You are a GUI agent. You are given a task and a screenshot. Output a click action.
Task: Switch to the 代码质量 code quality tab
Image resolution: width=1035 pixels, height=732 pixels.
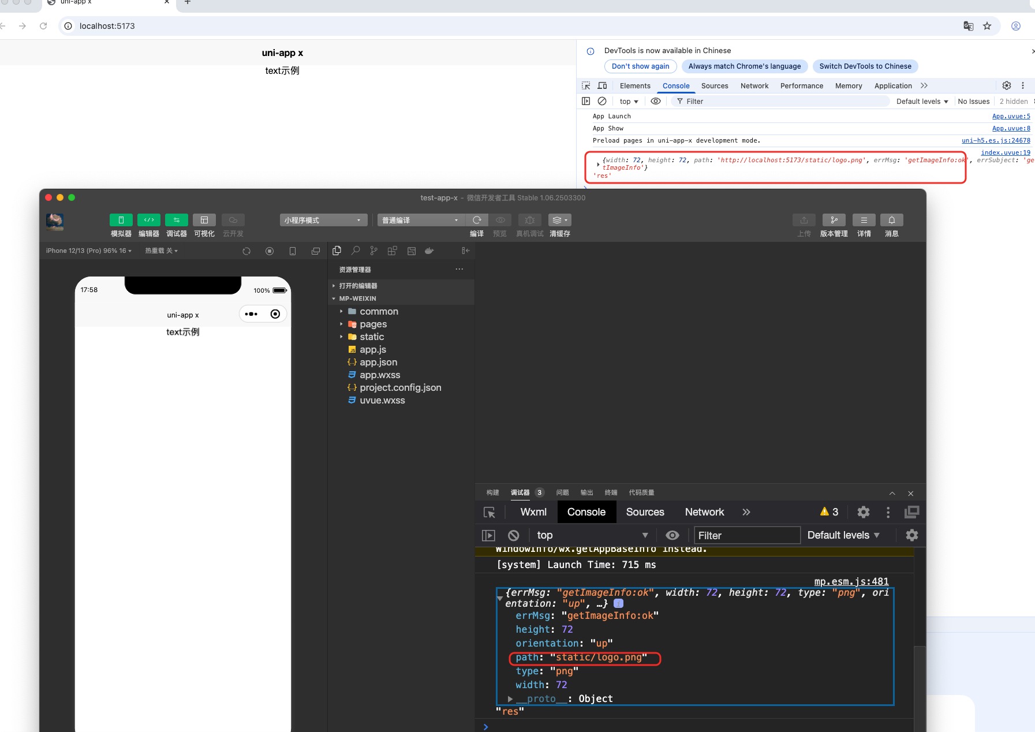(x=641, y=492)
